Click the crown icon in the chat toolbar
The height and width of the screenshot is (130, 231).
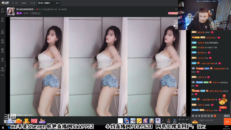pos(199,116)
